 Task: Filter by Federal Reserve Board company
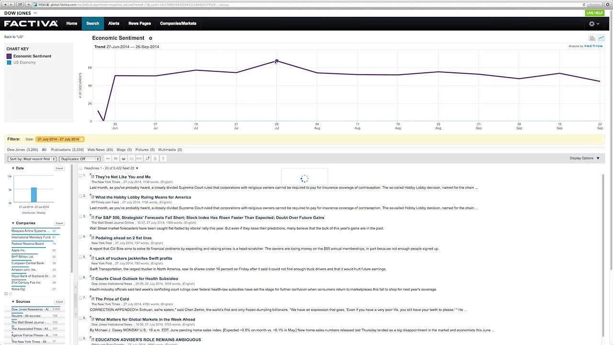(x=27, y=244)
